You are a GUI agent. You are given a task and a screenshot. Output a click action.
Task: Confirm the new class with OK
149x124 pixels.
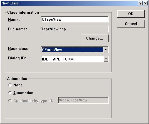click(x=131, y=14)
